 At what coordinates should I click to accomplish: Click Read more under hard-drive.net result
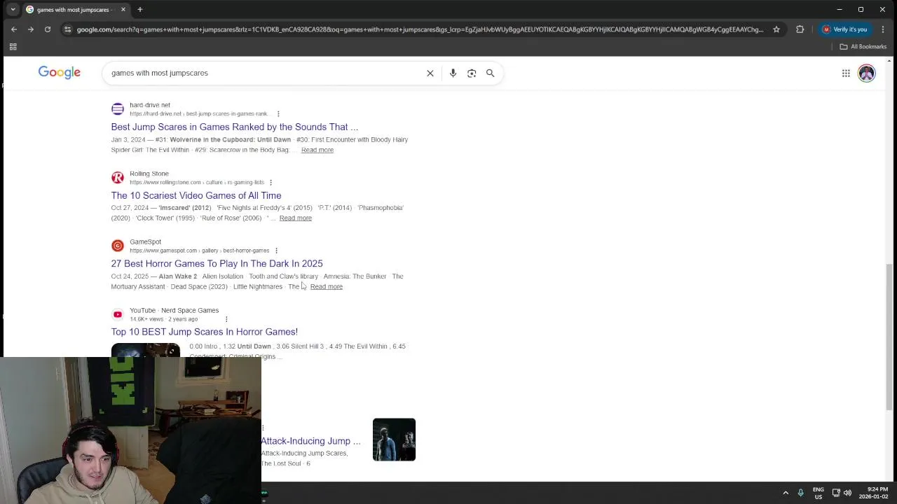[317, 150]
